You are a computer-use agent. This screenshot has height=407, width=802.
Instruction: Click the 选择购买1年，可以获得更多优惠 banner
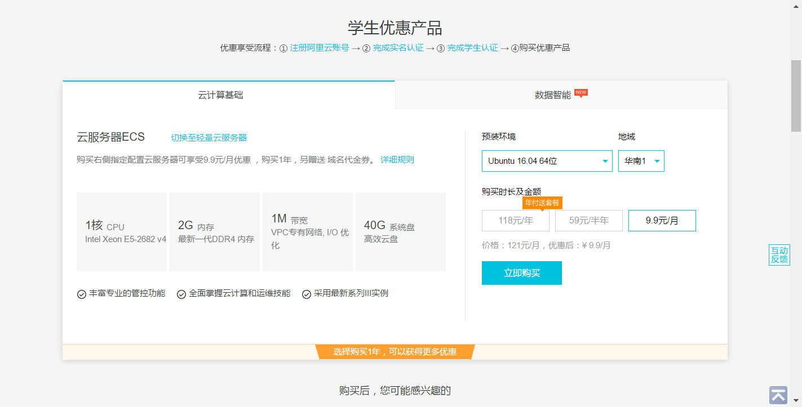395,352
